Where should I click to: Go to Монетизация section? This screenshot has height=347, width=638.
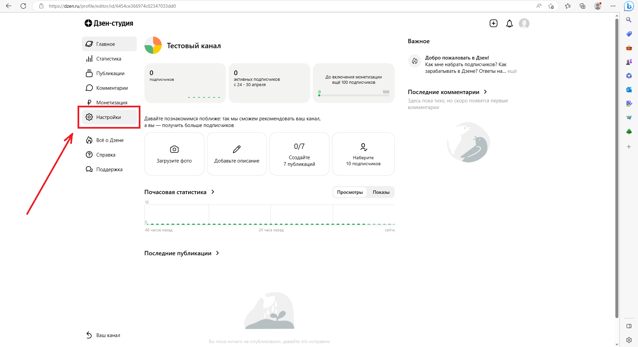coord(111,103)
